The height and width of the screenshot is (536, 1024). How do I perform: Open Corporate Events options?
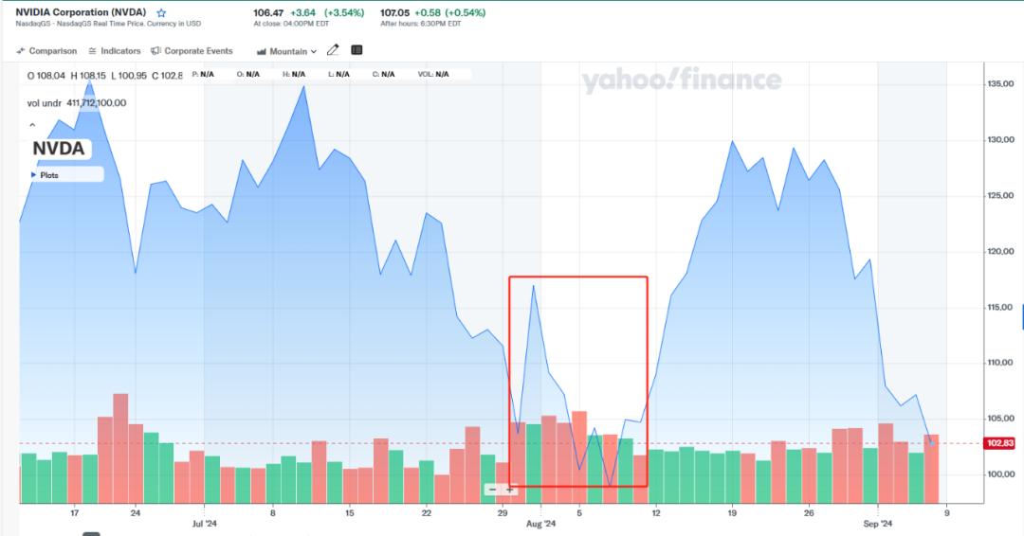(x=198, y=51)
